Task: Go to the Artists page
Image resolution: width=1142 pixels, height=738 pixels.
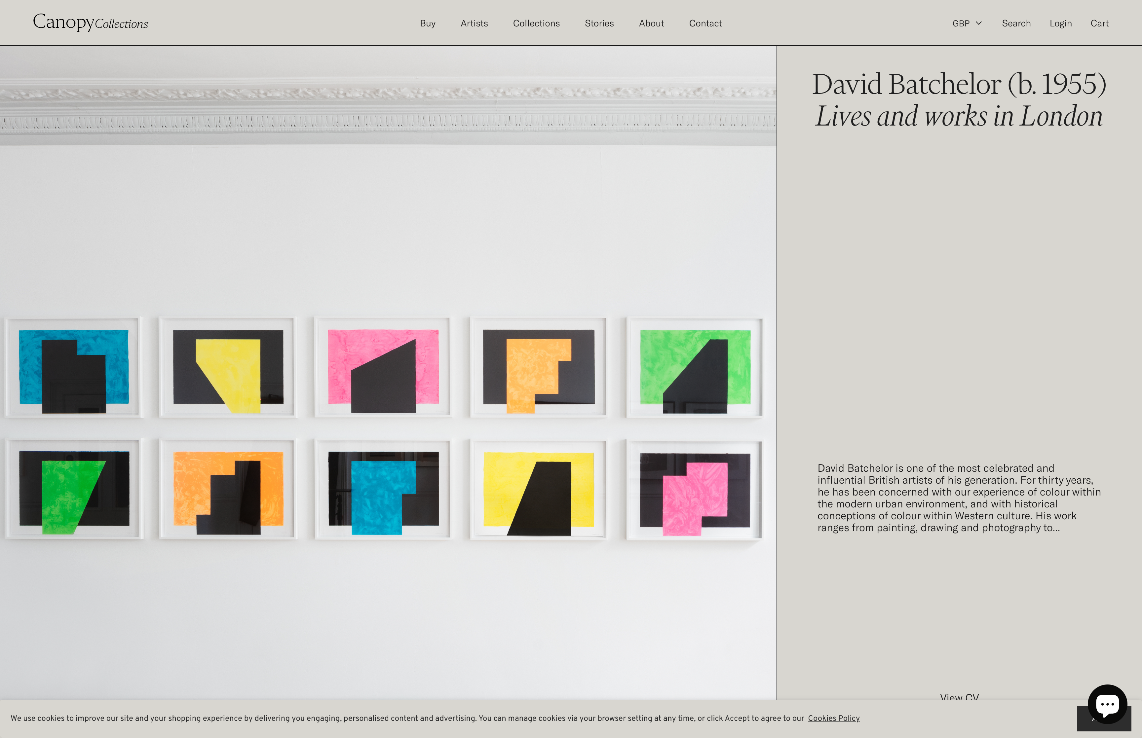Action: [474, 23]
